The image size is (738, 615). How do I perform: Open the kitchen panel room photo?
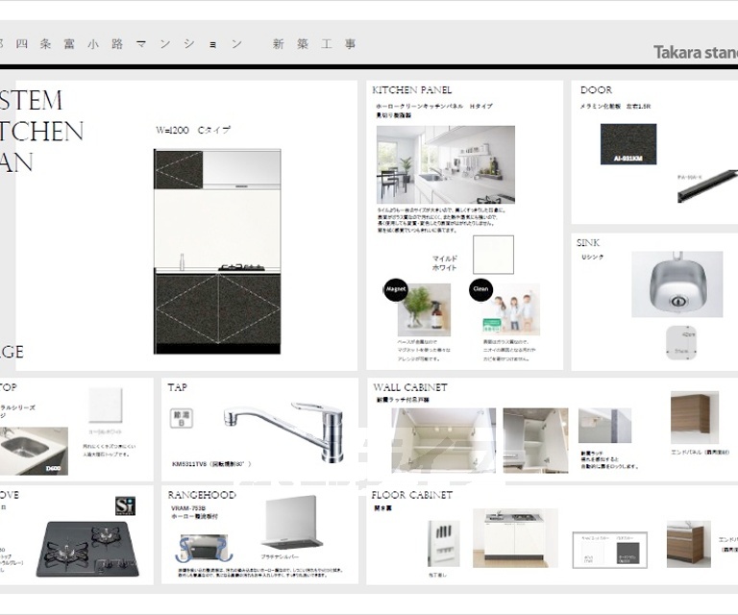click(x=445, y=163)
